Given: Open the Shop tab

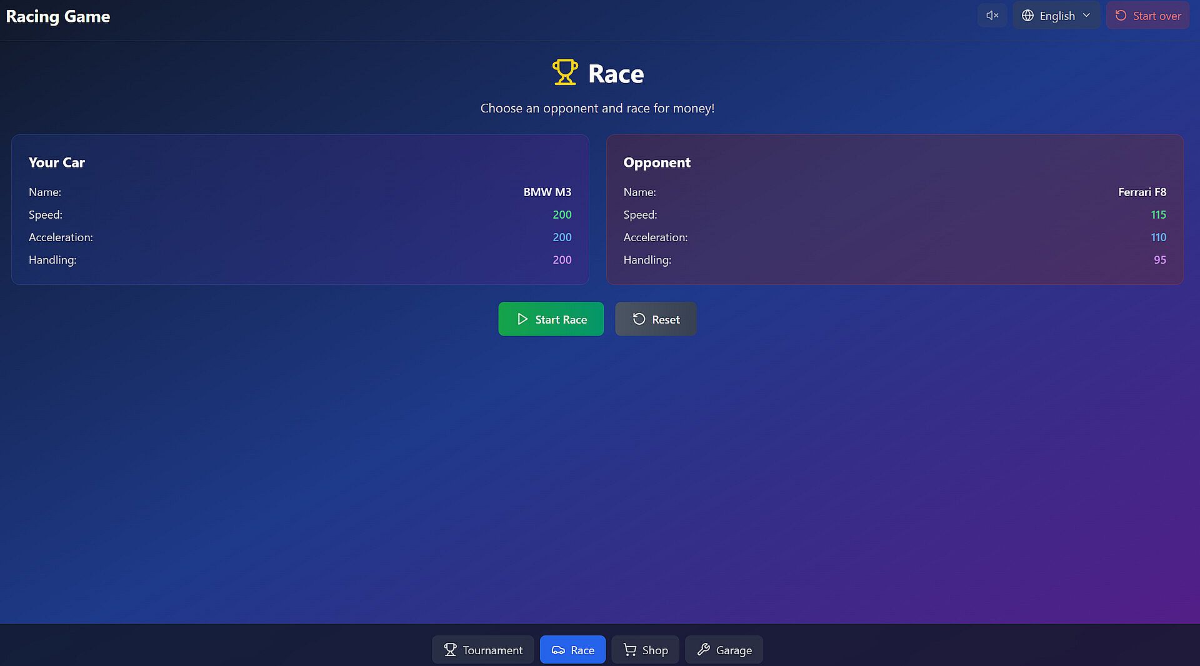Looking at the screenshot, I should pyautogui.click(x=646, y=650).
